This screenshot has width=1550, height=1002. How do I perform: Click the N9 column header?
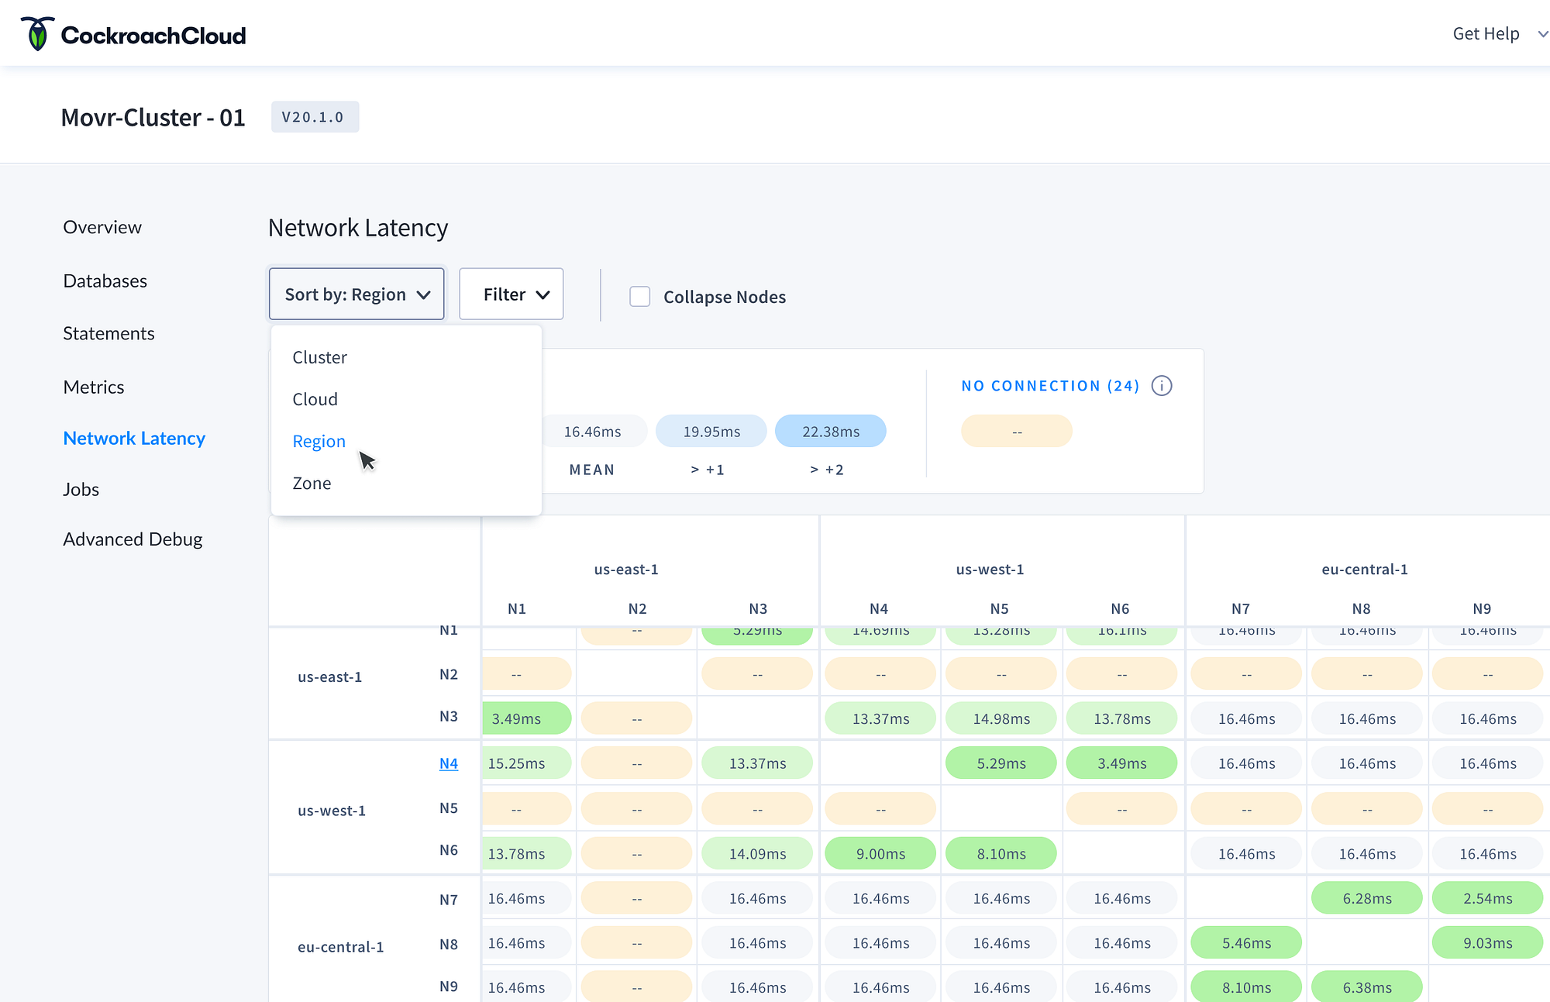[x=1482, y=608]
